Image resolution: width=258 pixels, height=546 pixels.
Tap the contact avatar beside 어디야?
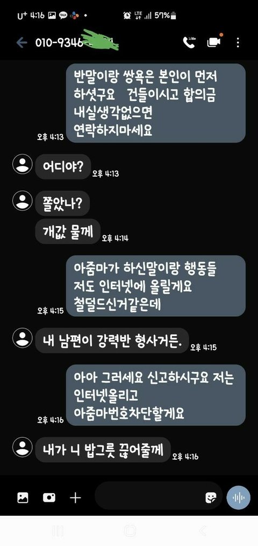(22, 164)
